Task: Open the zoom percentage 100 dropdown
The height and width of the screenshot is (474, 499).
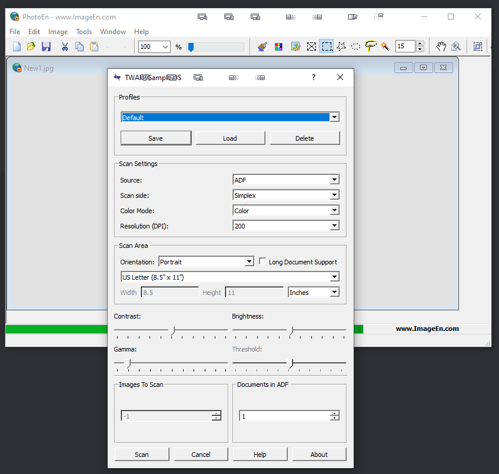Action: (165, 47)
